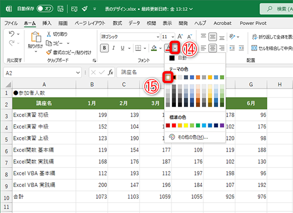The width and height of the screenshot is (293, 213).
Task: Click the Font Color A icon
Action: coord(168,48)
